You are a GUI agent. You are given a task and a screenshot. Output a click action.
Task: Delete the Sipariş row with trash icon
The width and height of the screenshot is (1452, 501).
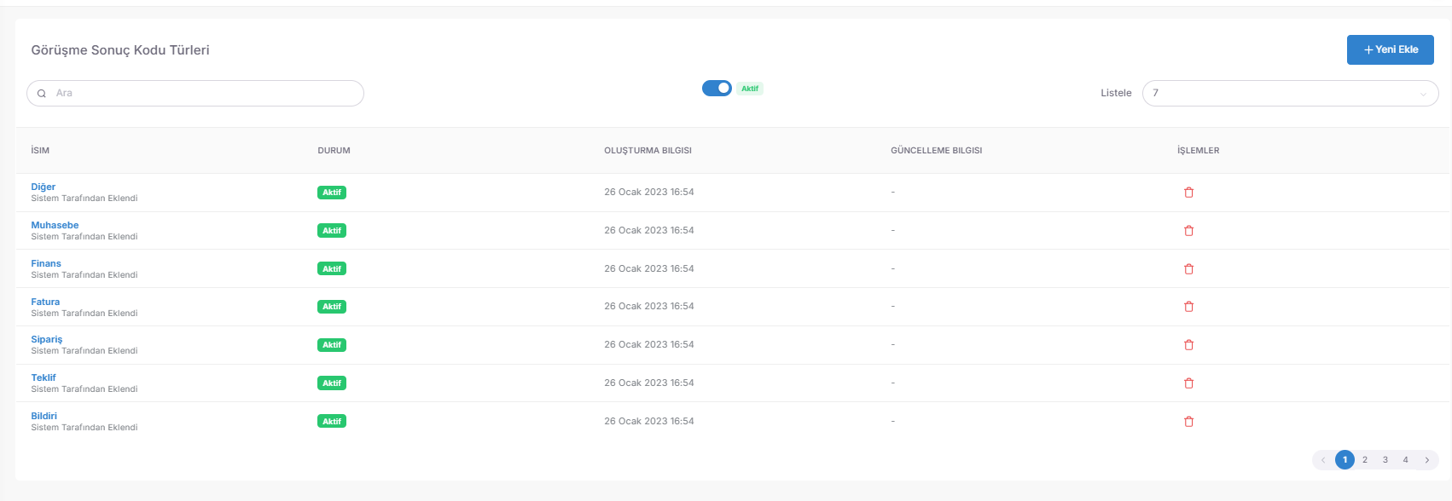click(1188, 345)
